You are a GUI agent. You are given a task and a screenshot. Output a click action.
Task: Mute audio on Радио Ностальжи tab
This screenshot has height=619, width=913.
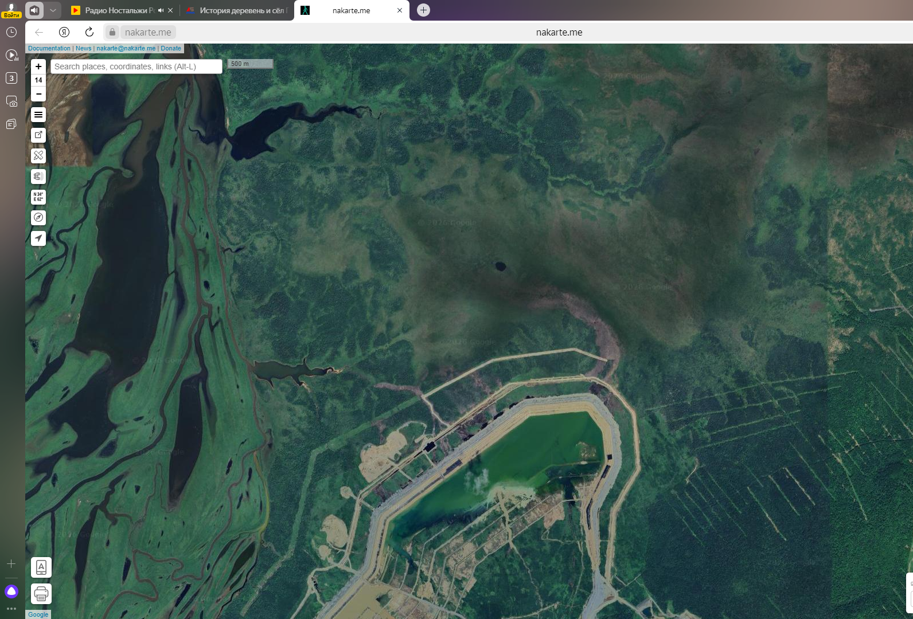click(161, 10)
